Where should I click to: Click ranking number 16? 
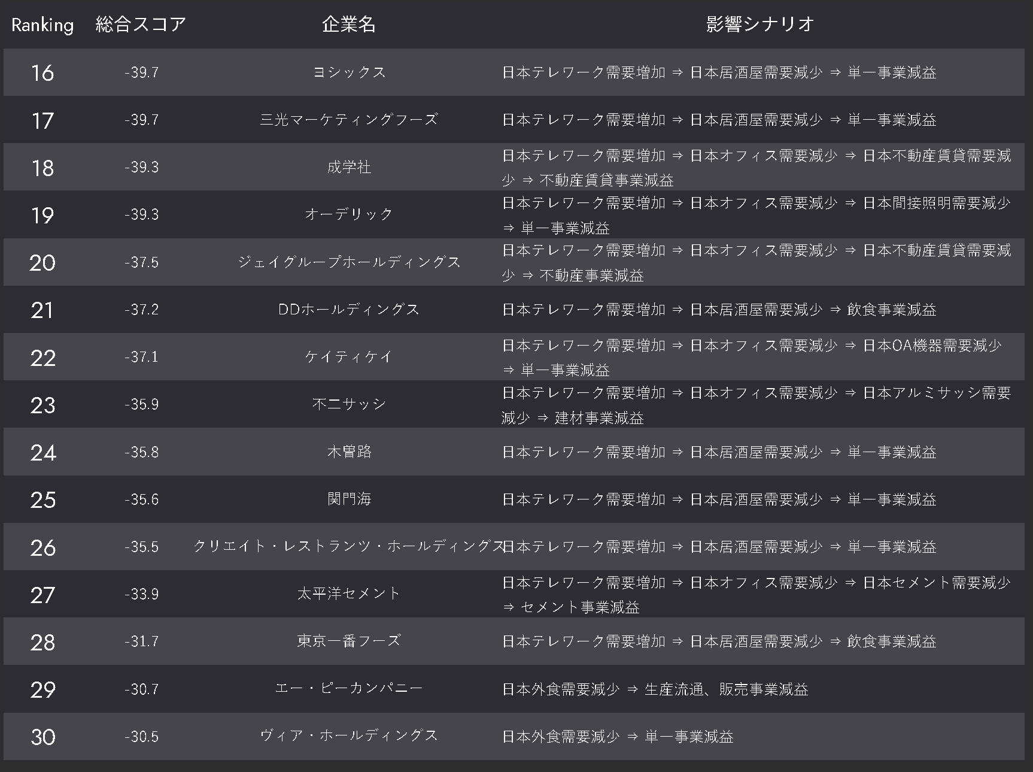coord(42,73)
